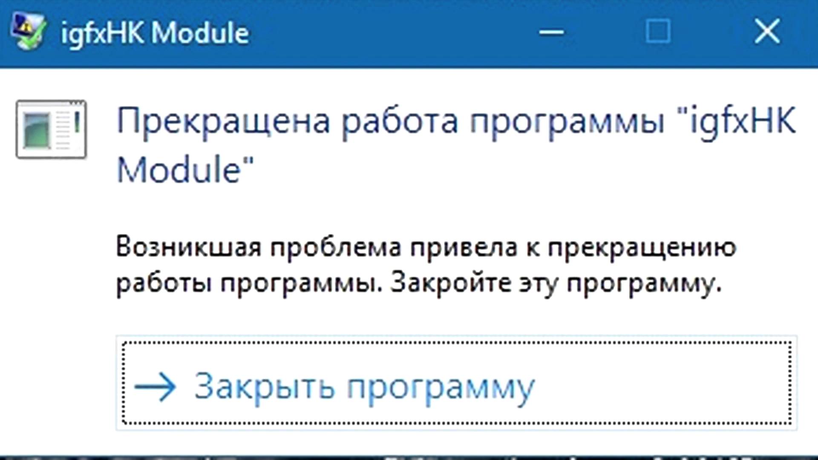This screenshot has width=818, height=460.
Task: Select the program termination close option
Action: (455, 382)
